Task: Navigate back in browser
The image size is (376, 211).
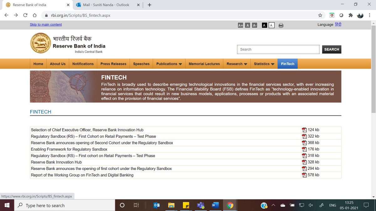Action: pos(7,15)
